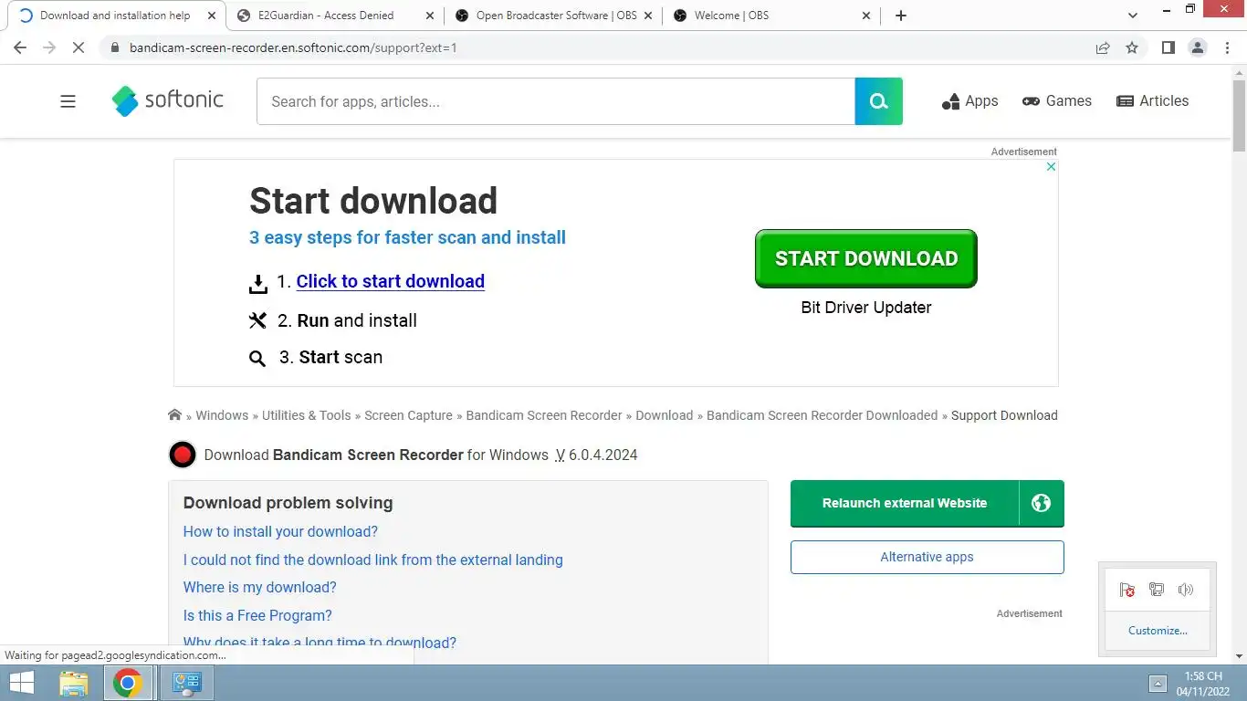Open Bandicam Screen Recorder breadcrumb

pos(544,415)
